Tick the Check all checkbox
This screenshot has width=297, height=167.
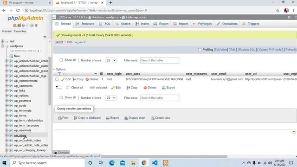pos(68,88)
